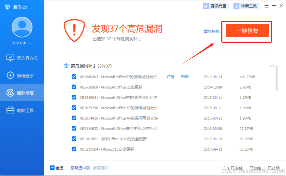Click 忽略选中项 at the bottom
This screenshot has width=286, height=176.
point(80,168)
